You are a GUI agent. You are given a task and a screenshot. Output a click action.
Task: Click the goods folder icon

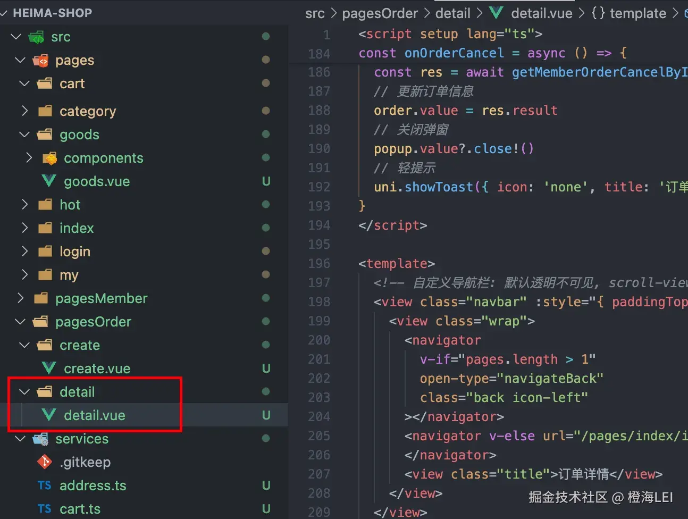pos(45,135)
